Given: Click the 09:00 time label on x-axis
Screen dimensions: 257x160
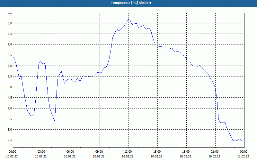Looking at the screenshot, I should pos(100,152).
